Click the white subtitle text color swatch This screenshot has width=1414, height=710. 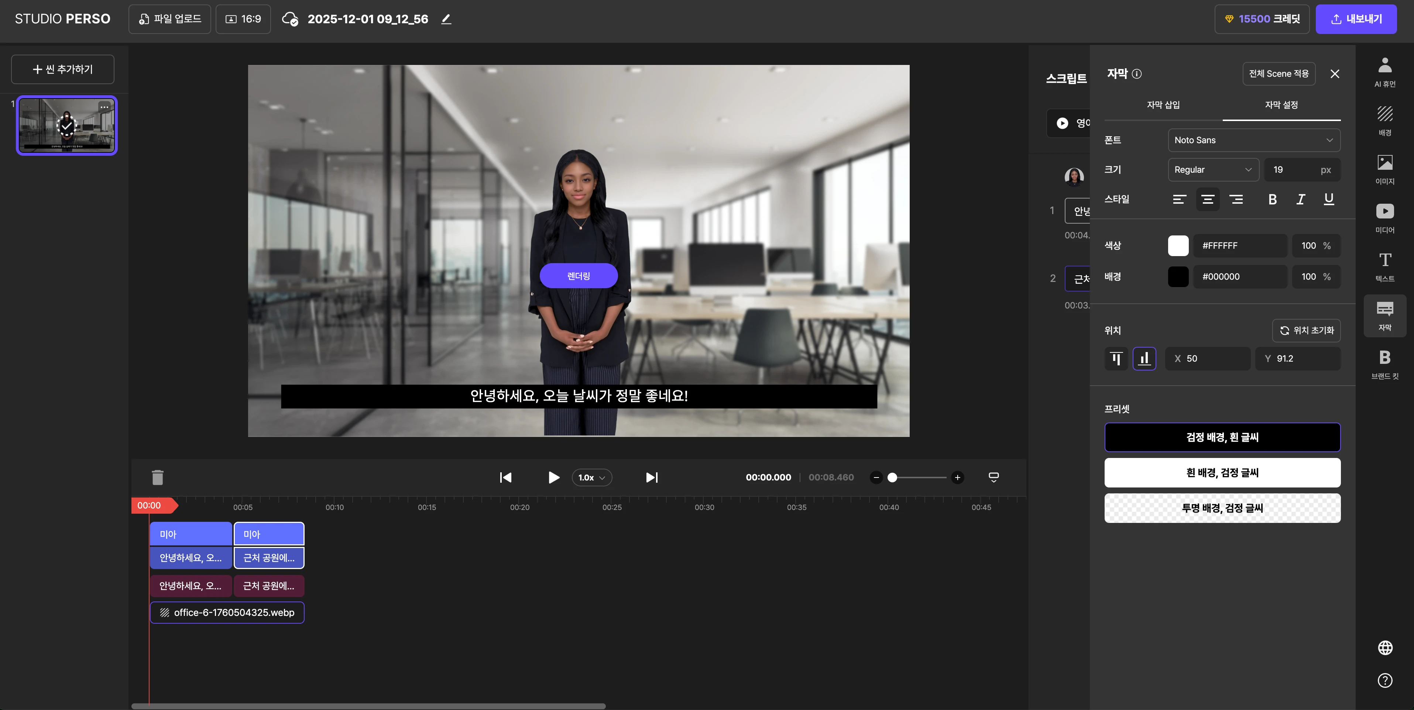click(1178, 246)
